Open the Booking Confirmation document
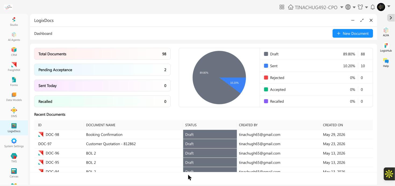 coord(104,134)
